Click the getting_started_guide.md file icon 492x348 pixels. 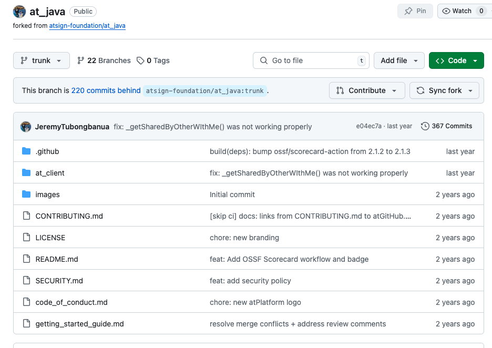pyautogui.click(x=27, y=323)
